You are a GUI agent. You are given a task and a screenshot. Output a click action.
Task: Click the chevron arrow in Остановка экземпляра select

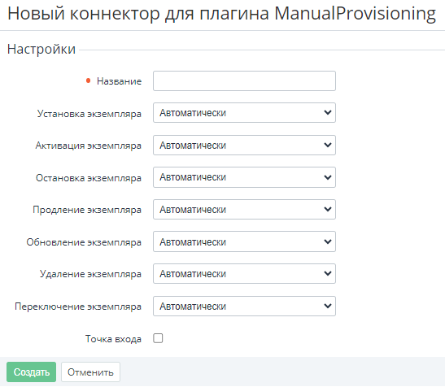point(328,177)
